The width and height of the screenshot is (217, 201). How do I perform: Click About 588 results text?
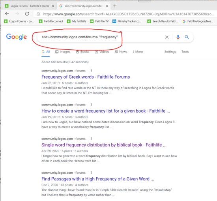tap(65, 62)
